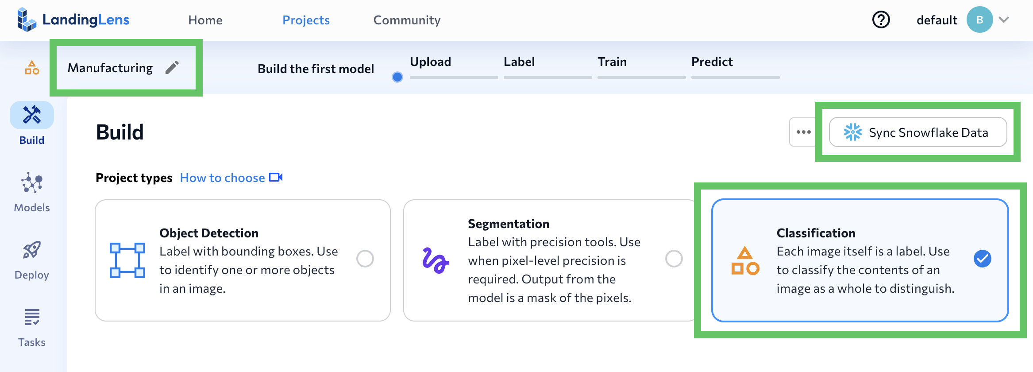Viewport: 1033px width, 372px height.
Task: Open the Build section in sidebar
Action: pyautogui.click(x=32, y=115)
